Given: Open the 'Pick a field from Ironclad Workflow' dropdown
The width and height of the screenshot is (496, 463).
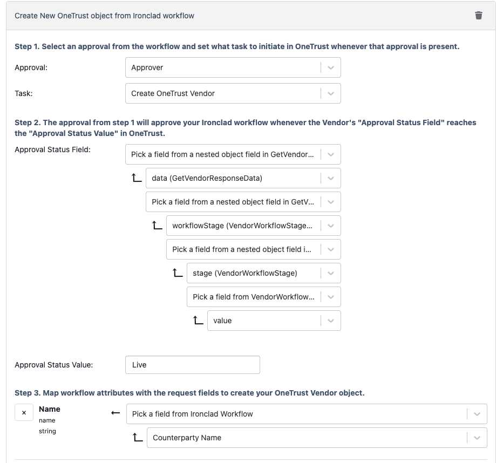Looking at the screenshot, I should (x=307, y=414).
